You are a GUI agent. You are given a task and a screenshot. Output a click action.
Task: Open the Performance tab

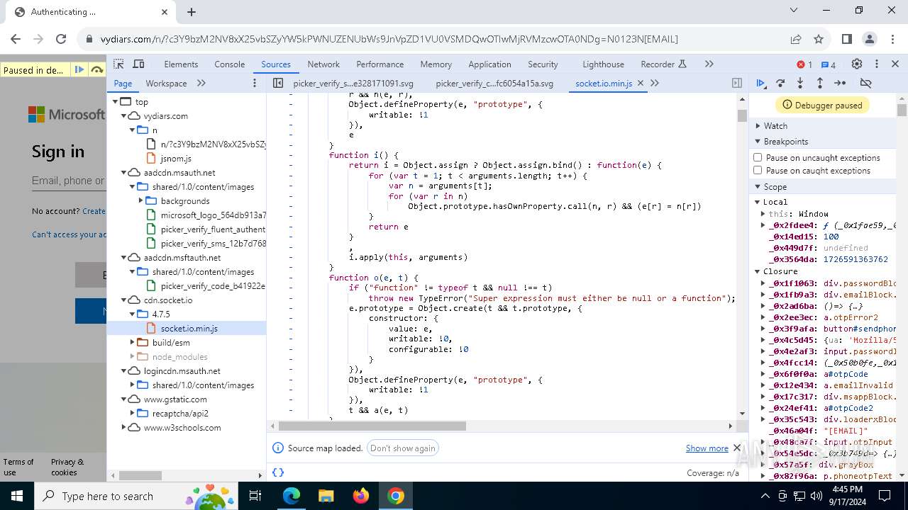pyautogui.click(x=380, y=64)
